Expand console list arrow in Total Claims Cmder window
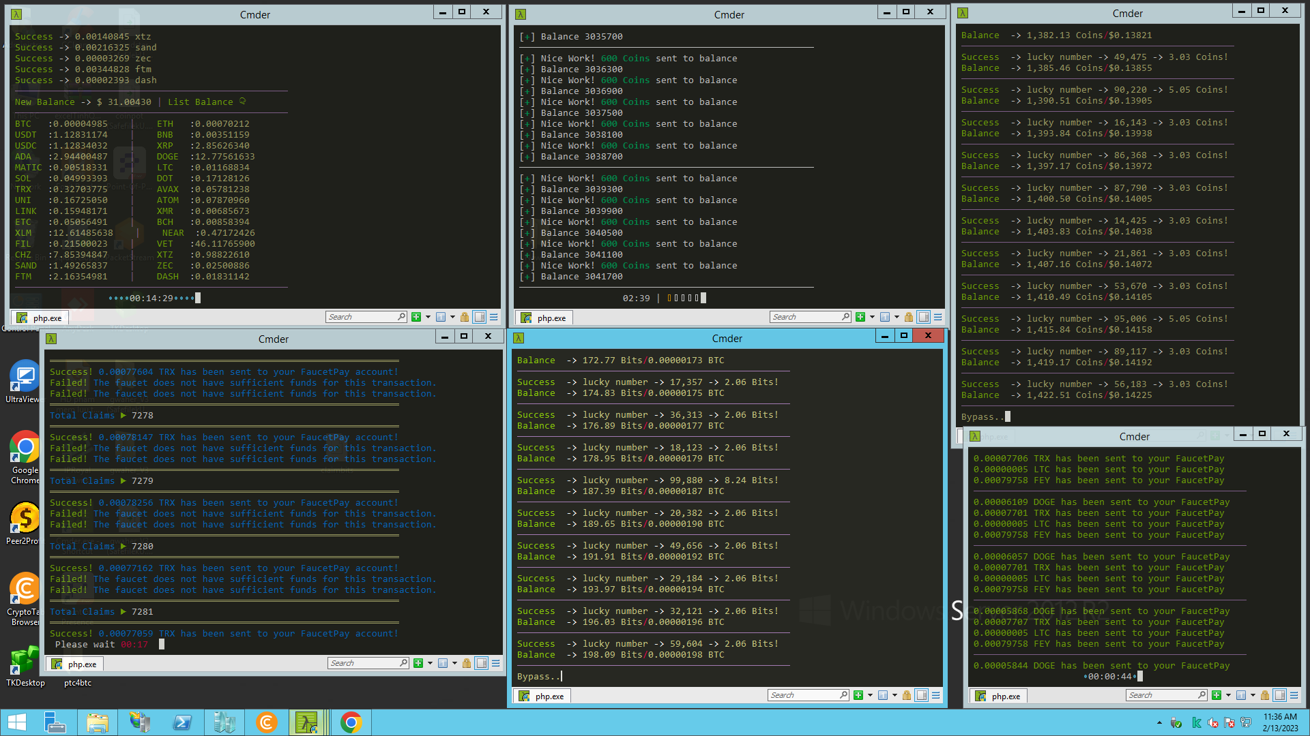Image resolution: width=1310 pixels, height=736 pixels. 454,663
